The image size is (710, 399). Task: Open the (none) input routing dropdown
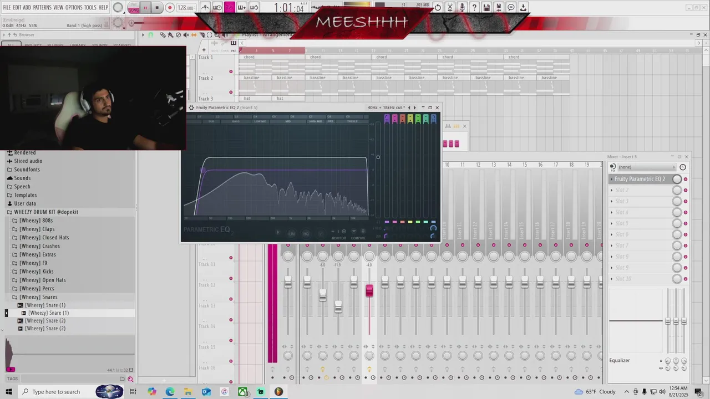pyautogui.click(x=647, y=167)
